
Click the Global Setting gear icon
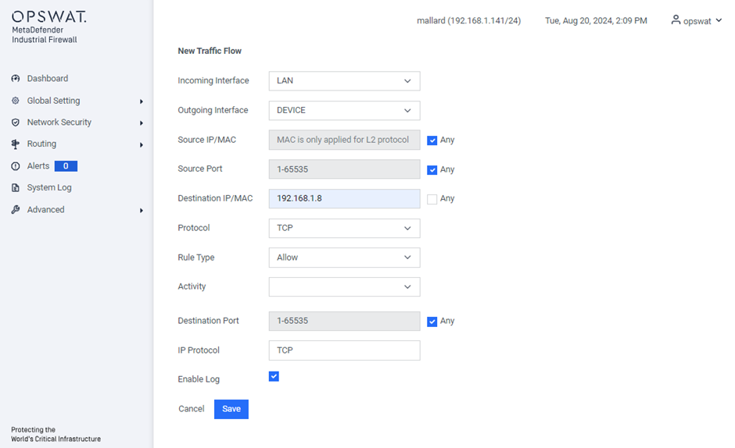tap(16, 101)
